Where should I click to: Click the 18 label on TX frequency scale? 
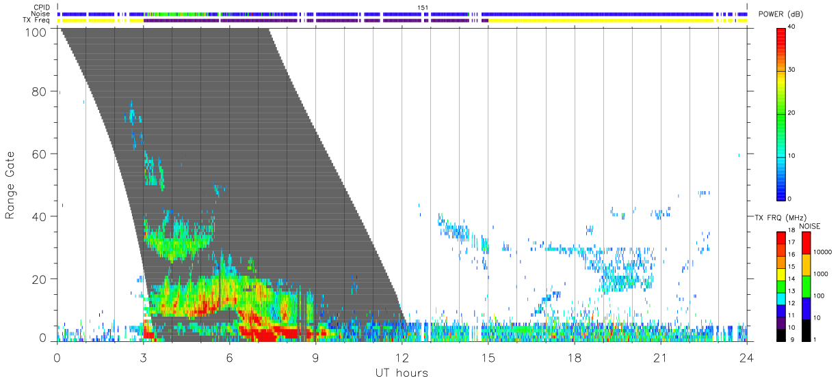[792, 231]
